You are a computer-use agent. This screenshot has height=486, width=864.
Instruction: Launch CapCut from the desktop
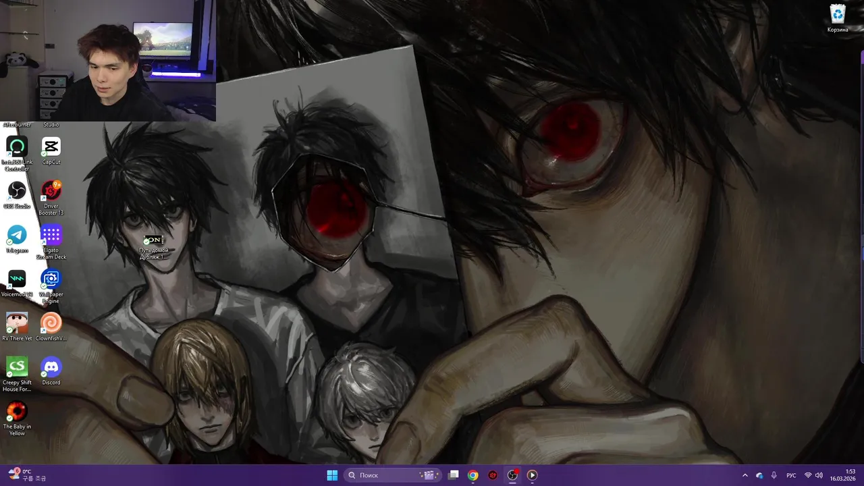51,151
